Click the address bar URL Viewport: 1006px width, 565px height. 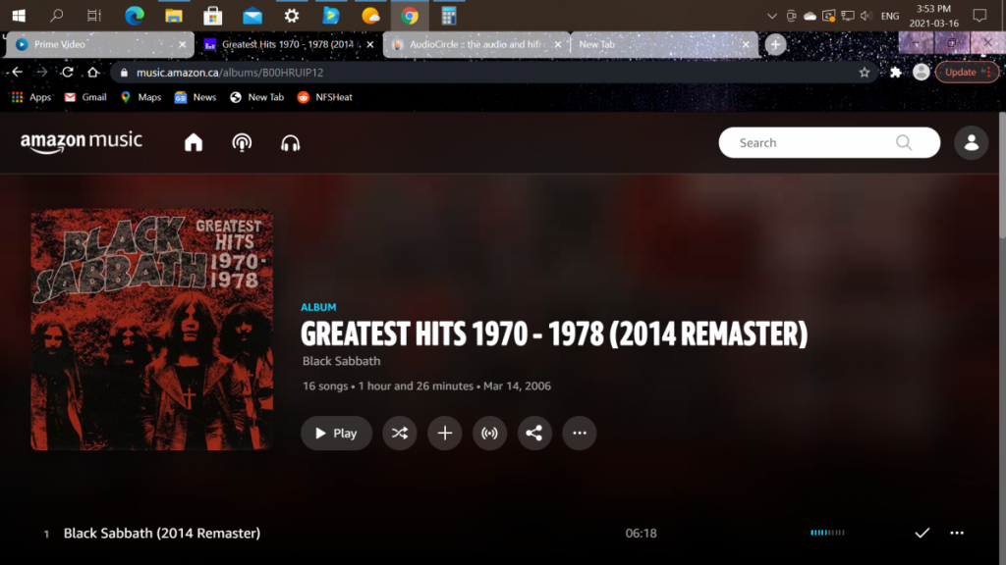(x=230, y=73)
